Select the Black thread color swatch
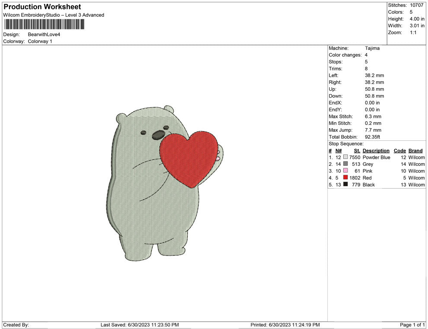Viewport: 428px width, 329px height. click(345, 185)
